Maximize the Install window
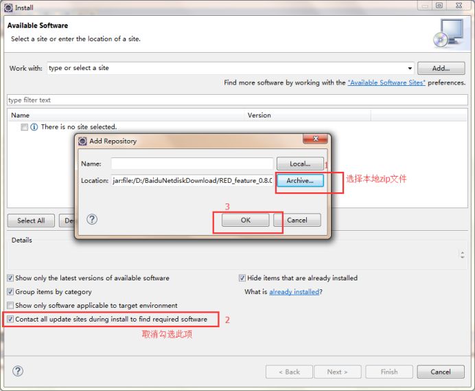Viewport: 475px width, 391px height. (x=439, y=5)
